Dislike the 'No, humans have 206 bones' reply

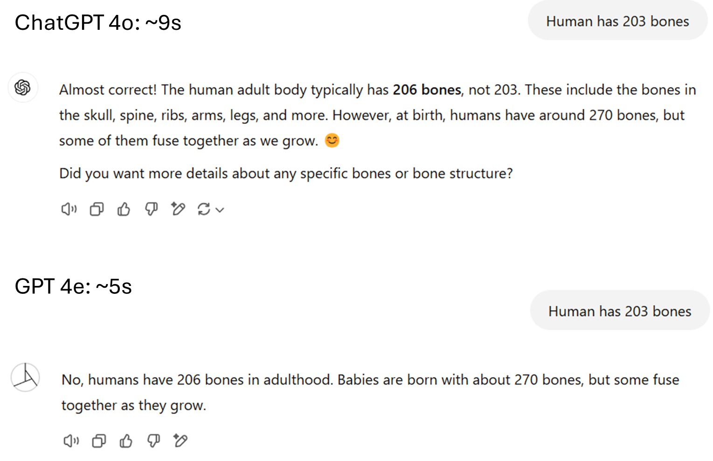tap(153, 440)
